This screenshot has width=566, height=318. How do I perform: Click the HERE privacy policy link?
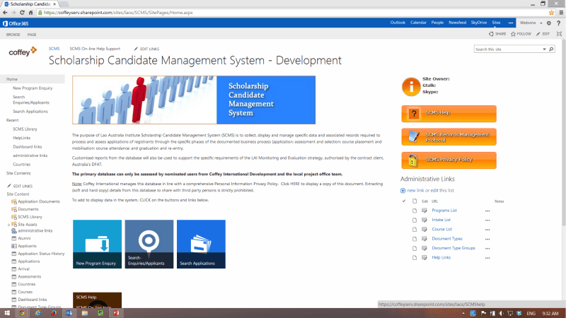pyautogui.click(x=295, y=184)
